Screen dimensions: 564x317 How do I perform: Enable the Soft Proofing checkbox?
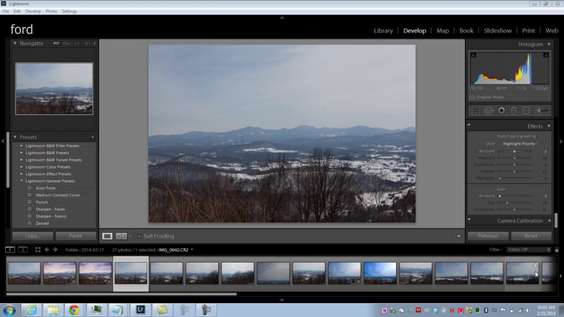[139, 236]
